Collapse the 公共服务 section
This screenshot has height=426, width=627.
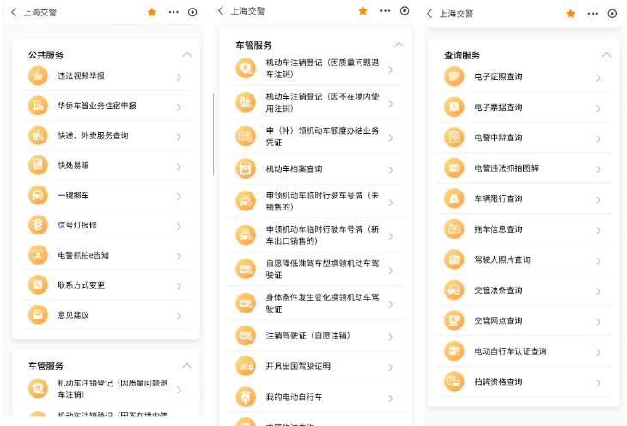(186, 54)
